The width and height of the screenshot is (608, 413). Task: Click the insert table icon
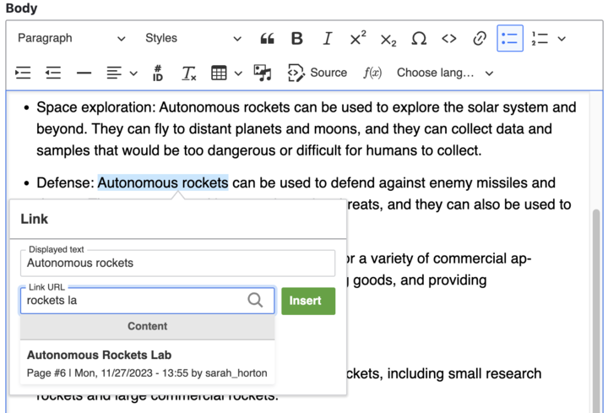click(x=219, y=73)
